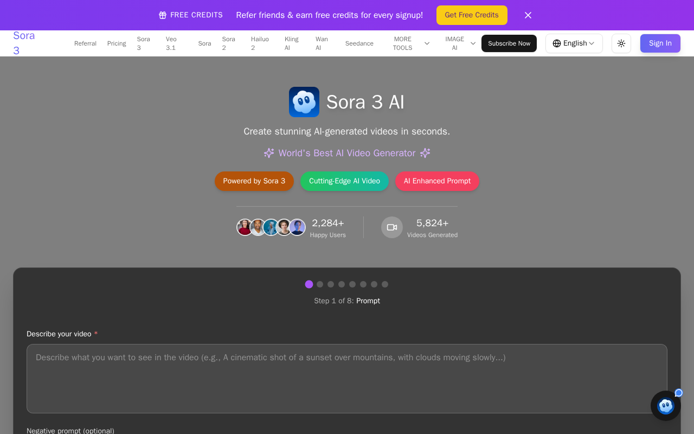The height and width of the screenshot is (434, 694).
Task: Expand the IMAGE AI dropdown
Action: coord(460,43)
